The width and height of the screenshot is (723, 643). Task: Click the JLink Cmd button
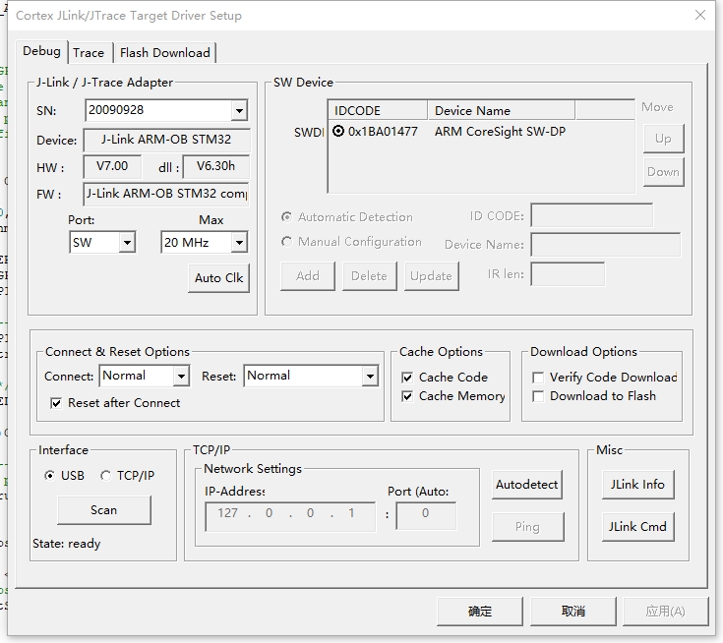click(x=637, y=527)
